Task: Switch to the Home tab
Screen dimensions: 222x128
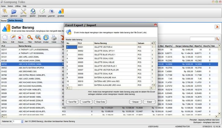Action: 4,20
